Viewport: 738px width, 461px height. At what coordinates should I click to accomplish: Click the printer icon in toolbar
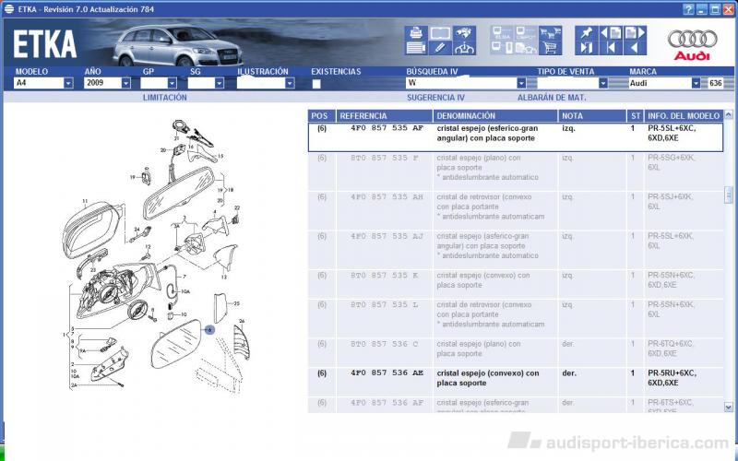416,33
